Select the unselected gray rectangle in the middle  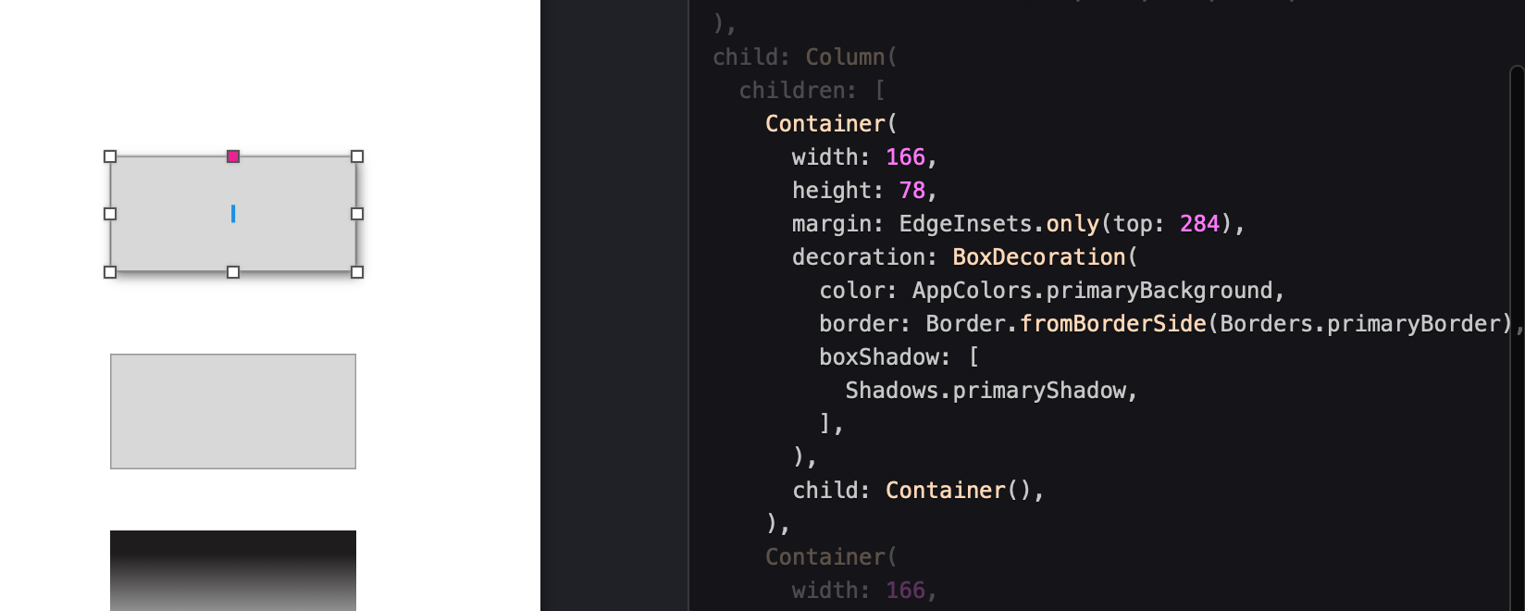coord(233,411)
